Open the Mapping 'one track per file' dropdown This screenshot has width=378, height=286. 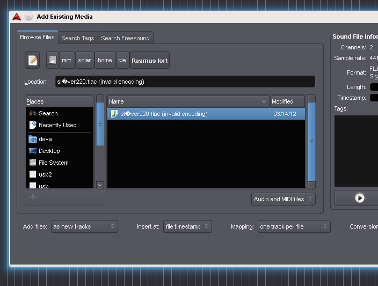pos(294,226)
